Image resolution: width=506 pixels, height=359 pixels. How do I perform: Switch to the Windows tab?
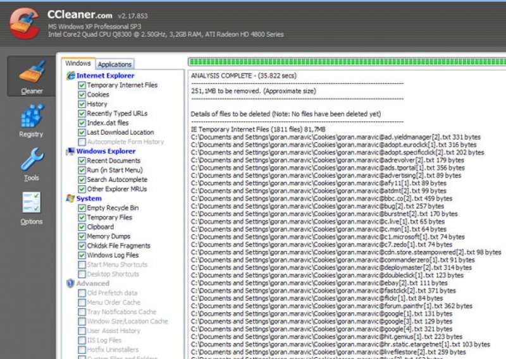coord(78,63)
